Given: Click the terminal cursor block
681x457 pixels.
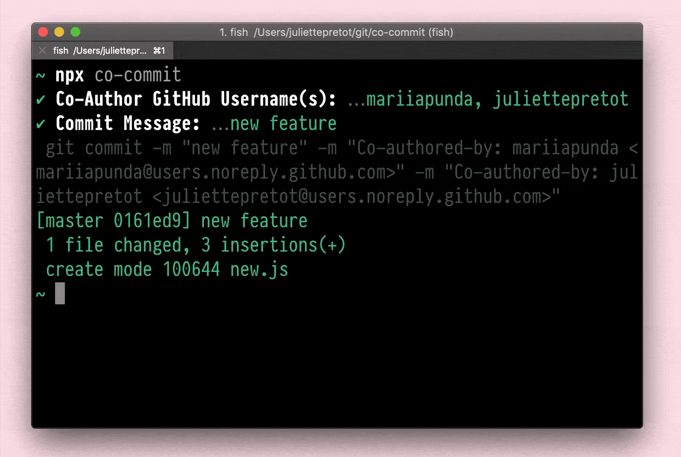Looking at the screenshot, I should coord(60,293).
